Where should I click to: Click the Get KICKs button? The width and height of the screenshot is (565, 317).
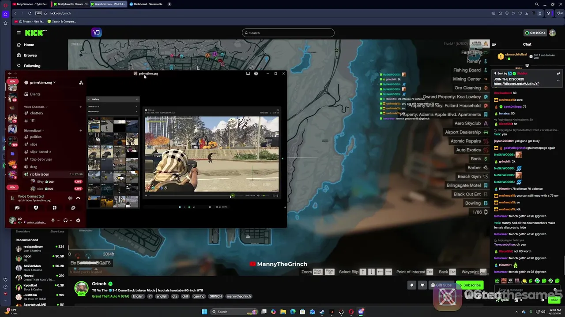tap(535, 33)
